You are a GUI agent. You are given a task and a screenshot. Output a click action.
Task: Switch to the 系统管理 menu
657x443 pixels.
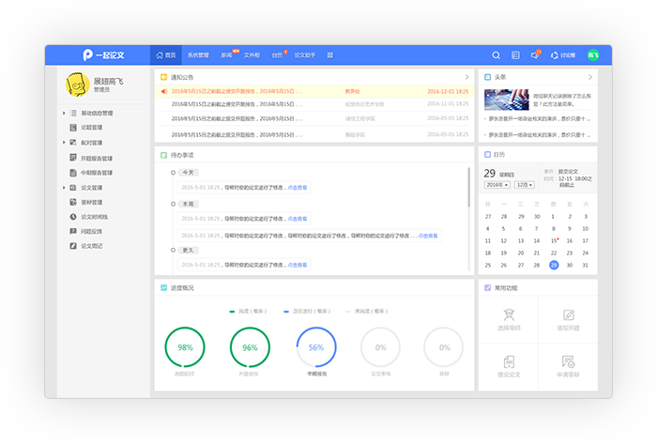point(198,55)
